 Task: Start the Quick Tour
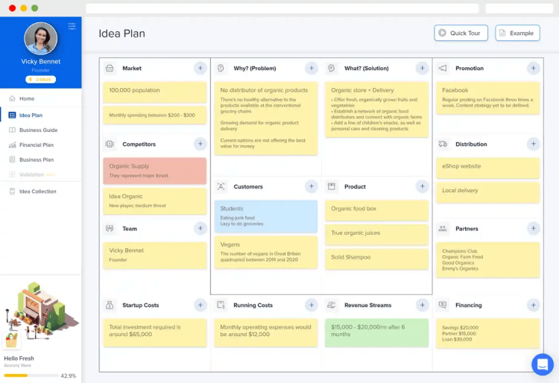coord(461,33)
